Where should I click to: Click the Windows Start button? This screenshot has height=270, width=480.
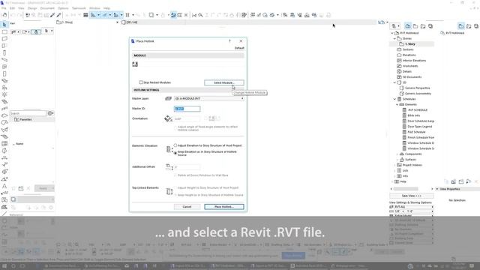(x=4, y=266)
